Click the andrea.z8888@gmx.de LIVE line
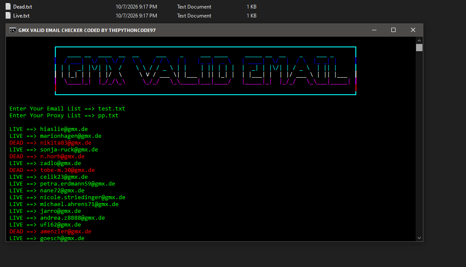 [57, 218]
